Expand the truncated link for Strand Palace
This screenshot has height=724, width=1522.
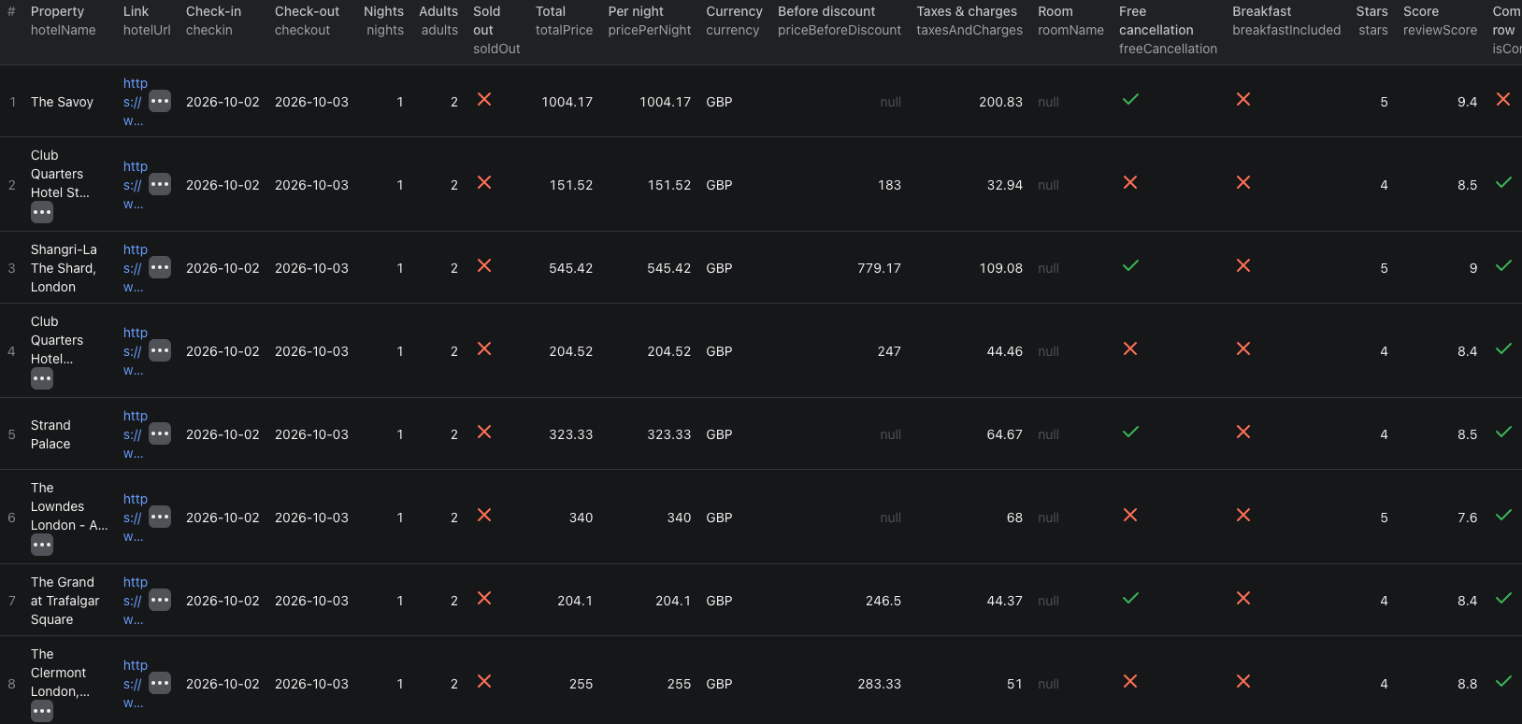pyautogui.click(x=160, y=433)
